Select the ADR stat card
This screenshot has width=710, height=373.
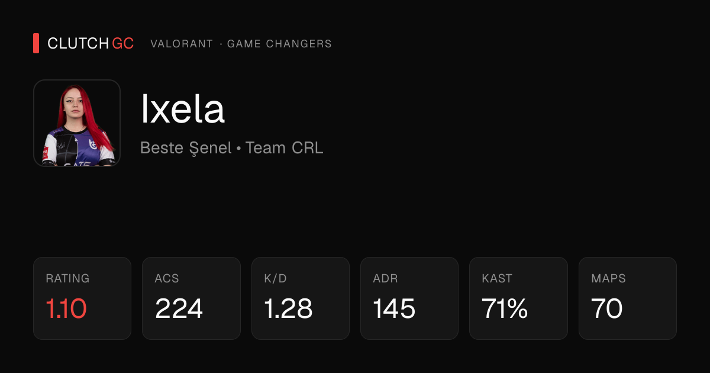[409, 298]
